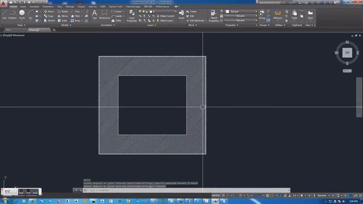The width and height of the screenshot is (363, 204).
Task: Expand the Properties panel
Action: coord(231,25)
